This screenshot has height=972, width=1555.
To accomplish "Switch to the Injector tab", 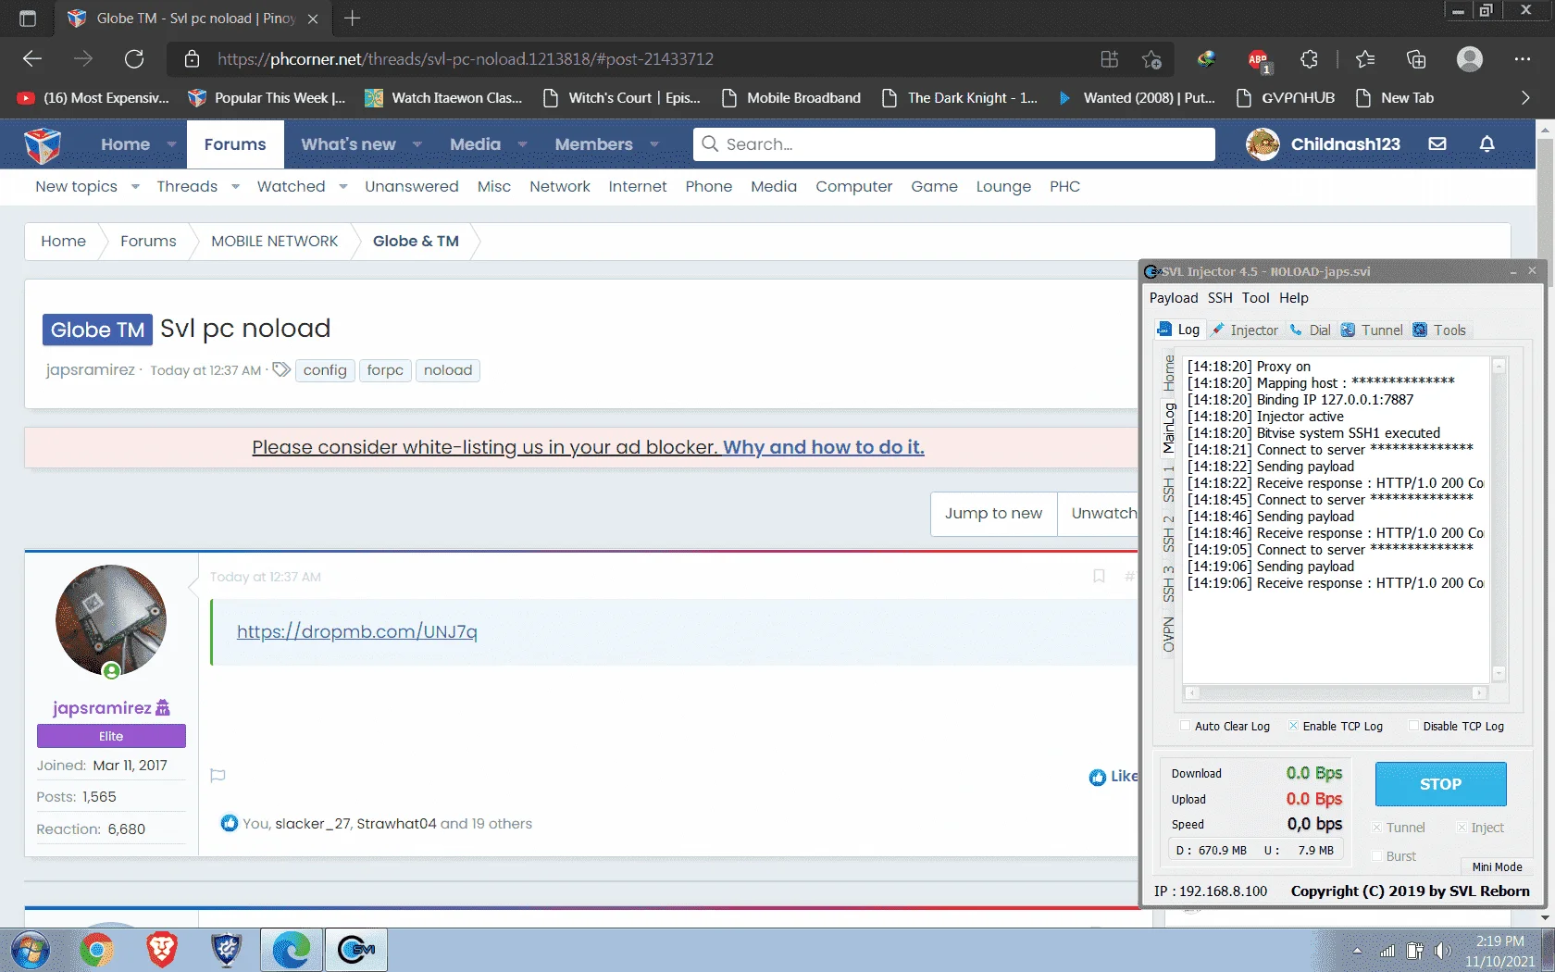I will pos(1245,330).
